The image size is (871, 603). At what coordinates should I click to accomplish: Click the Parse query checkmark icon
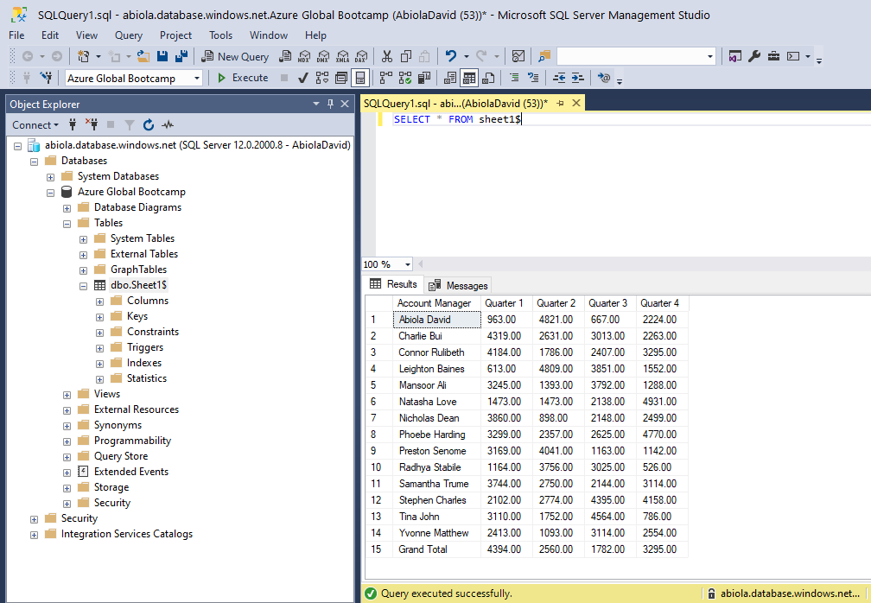pos(302,78)
